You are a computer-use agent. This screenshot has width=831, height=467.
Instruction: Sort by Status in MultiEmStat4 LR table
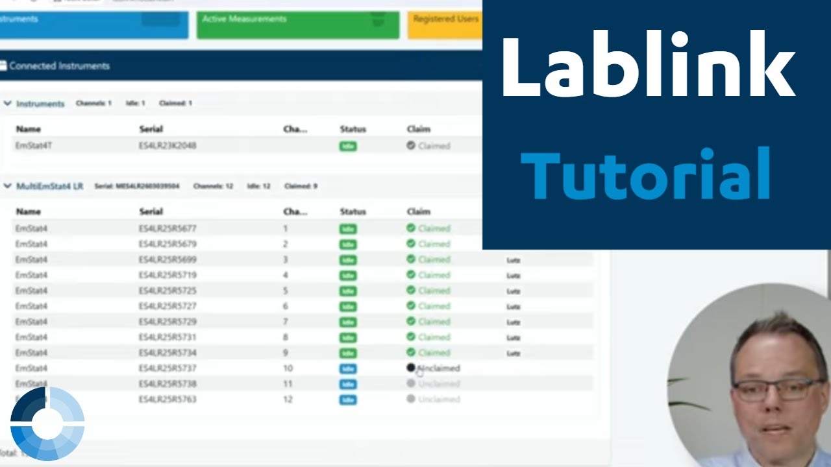coord(353,211)
